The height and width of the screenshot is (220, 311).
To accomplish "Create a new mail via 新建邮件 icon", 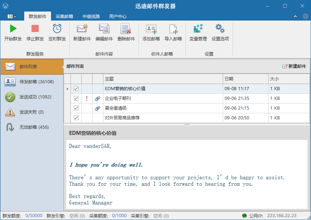I will click(x=82, y=29).
